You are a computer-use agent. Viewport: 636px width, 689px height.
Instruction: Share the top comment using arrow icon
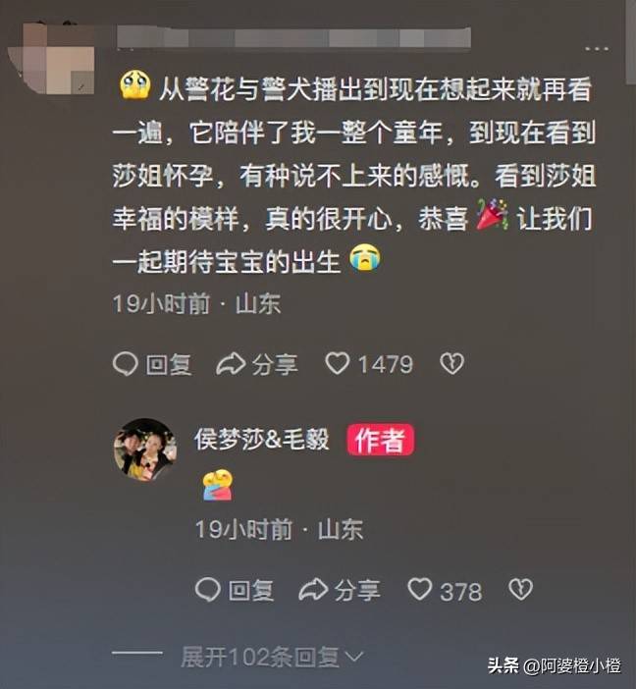click(x=231, y=364)
